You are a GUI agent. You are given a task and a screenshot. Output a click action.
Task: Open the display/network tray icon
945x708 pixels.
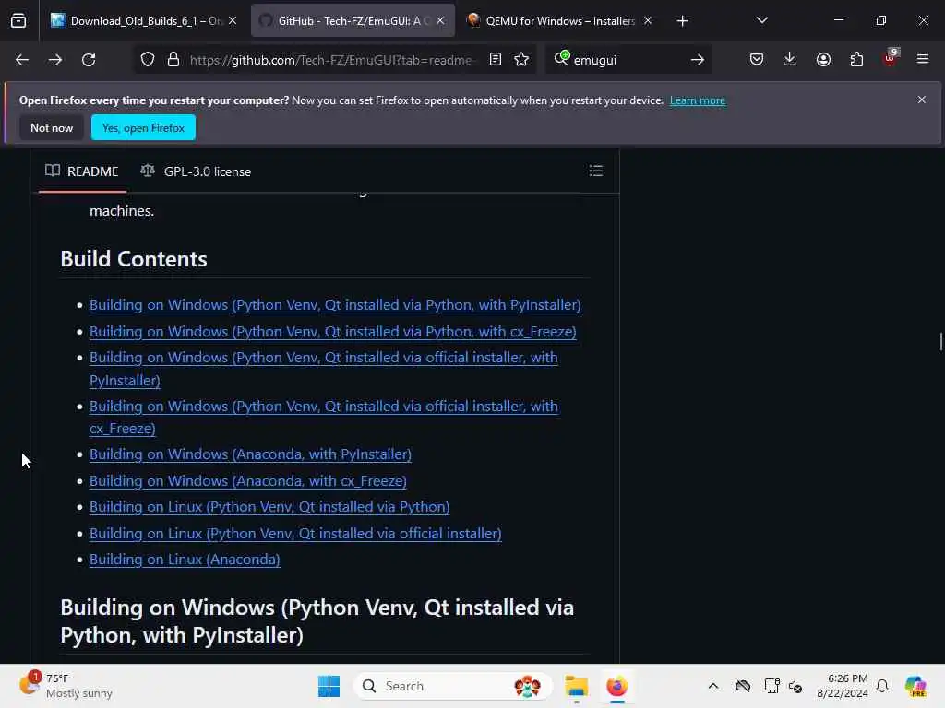point(771,686)
